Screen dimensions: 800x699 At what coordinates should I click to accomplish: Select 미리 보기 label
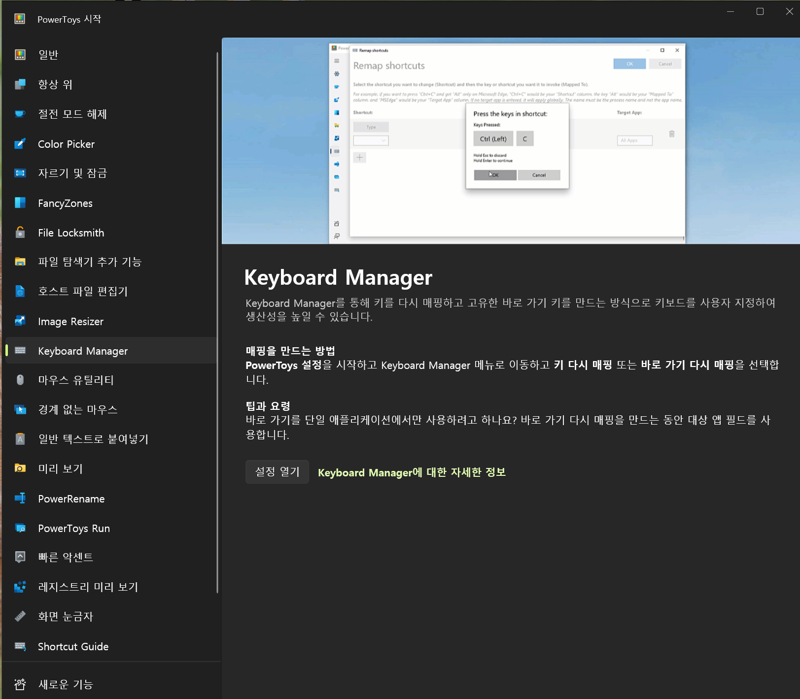pyautogui.click(x=60, y=468)
